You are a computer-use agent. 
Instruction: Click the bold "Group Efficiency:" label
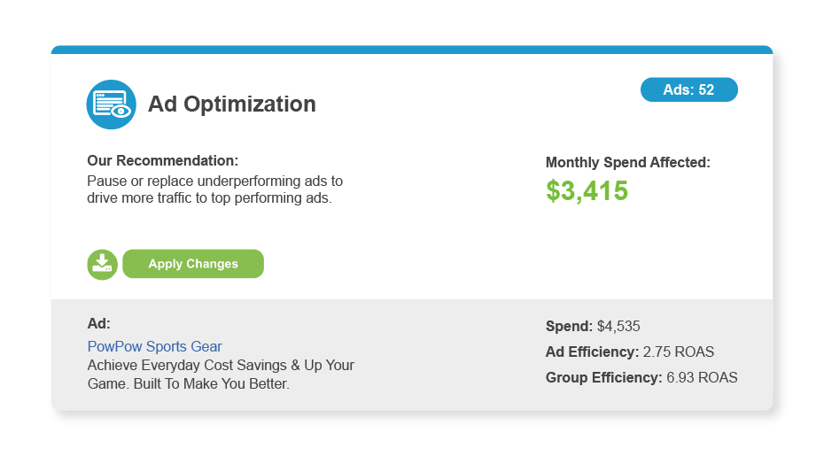coord(603,378)
